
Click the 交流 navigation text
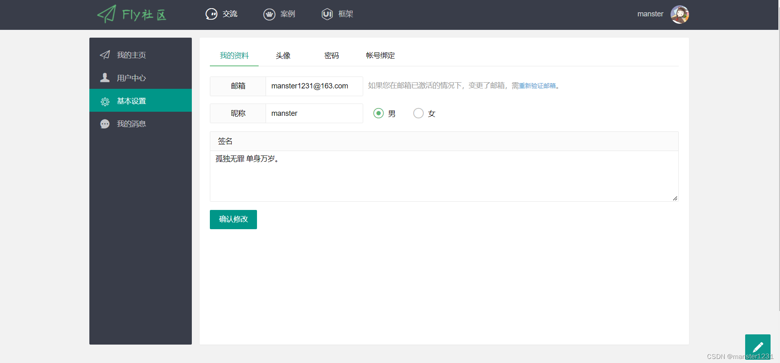(x=230, y=14)
